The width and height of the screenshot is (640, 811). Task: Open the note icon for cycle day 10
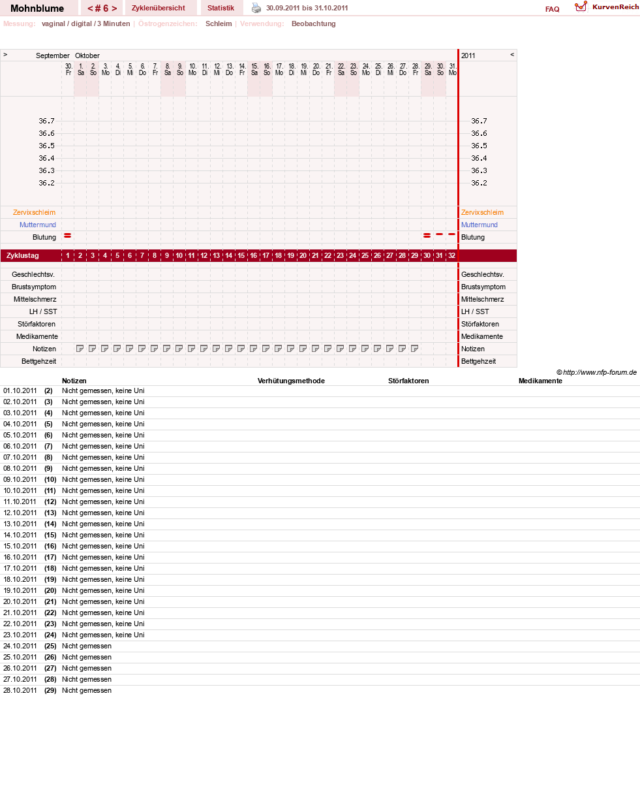(179, 349)
